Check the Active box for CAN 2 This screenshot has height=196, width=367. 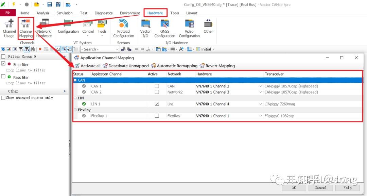click(157, 92)
